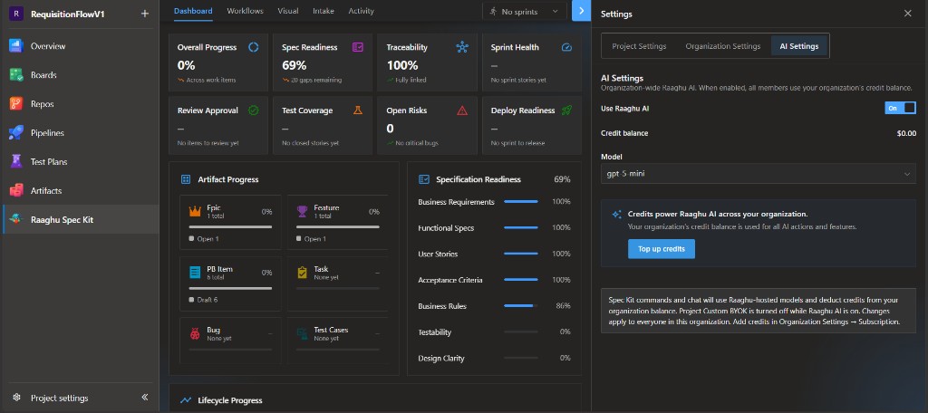The image size is (928, 413).
Task: Click the Spec Readiness purple icon
Action: [x=357, y=47]
